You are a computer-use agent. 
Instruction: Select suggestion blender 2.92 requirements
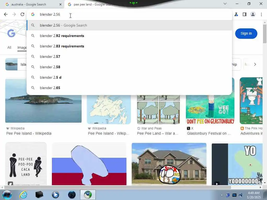pyautogui.click(x=129, y=36)
